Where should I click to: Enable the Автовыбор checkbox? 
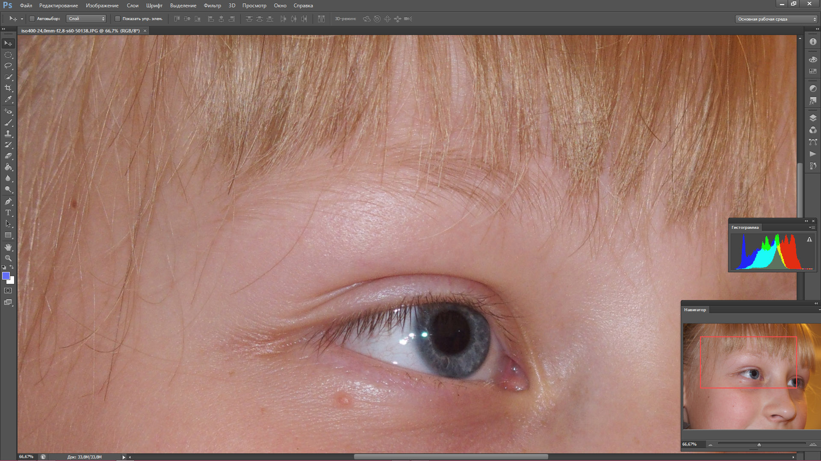click(32, 19)
